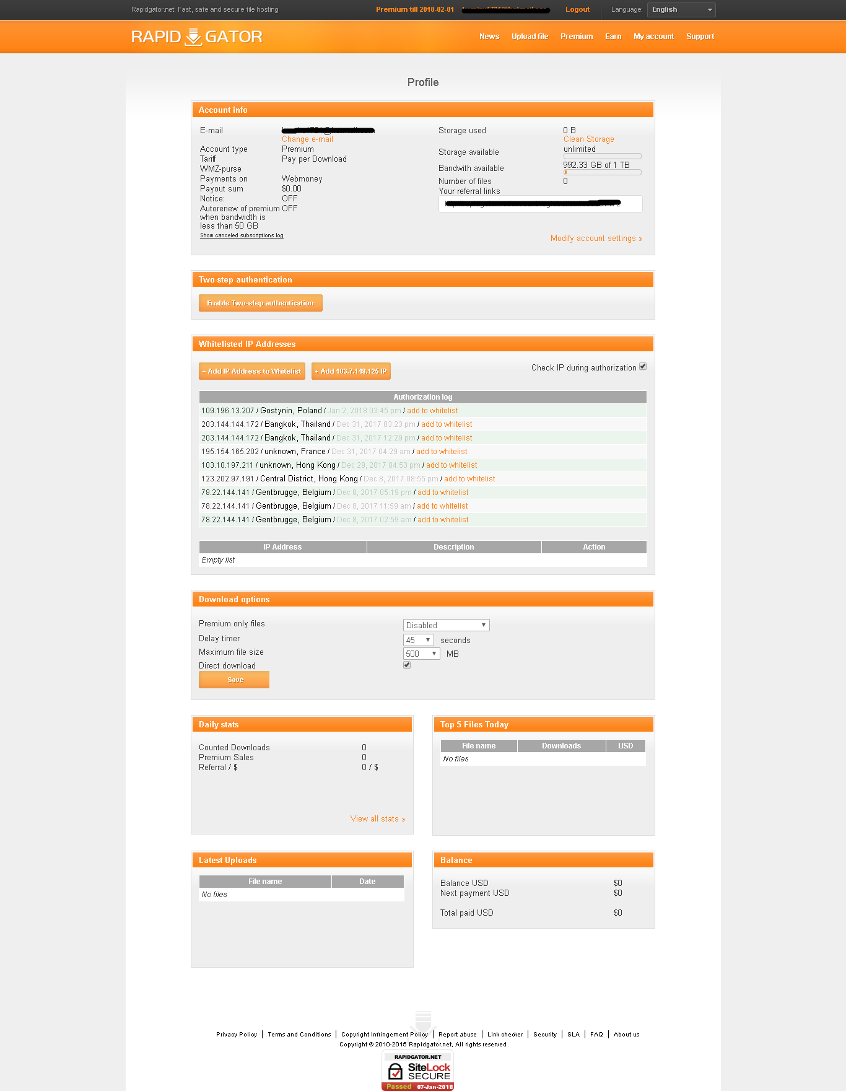The image size is (846, 1091).
Task: Click Change e-mail link
Action: coord(308,139)
